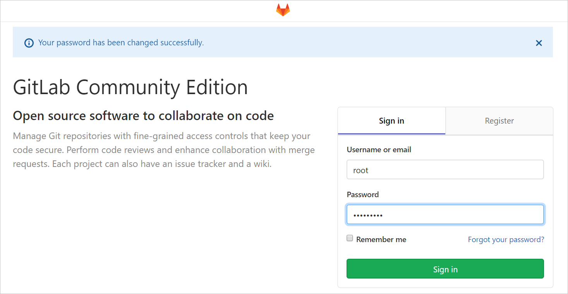Switch to the Register tab
Viewport: 568px width, 294px height.
[499, 121]
